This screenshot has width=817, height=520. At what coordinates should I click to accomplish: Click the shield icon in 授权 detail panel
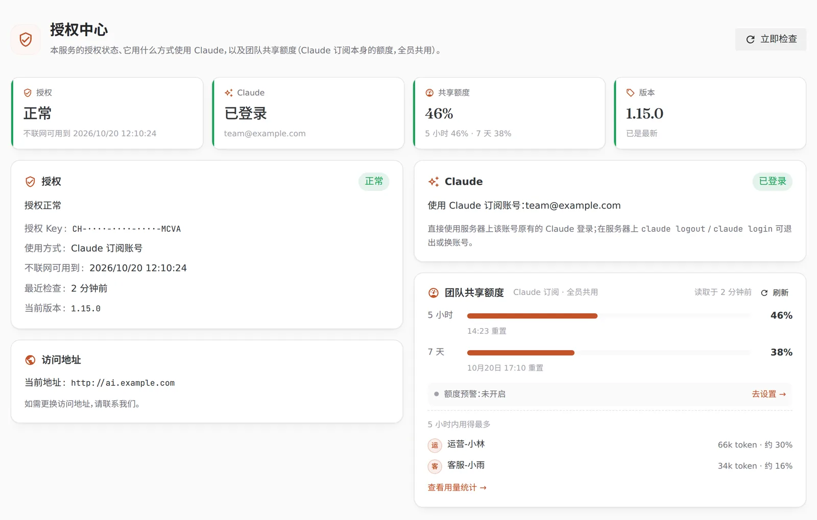tap(30, 182)
